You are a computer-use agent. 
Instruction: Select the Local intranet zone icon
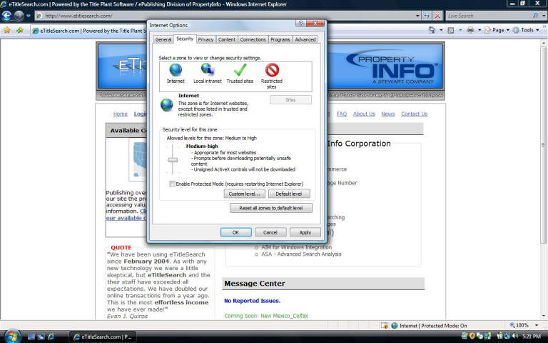[208, 69]
